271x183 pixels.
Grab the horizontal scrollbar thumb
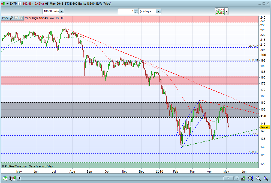coord(228,178)
